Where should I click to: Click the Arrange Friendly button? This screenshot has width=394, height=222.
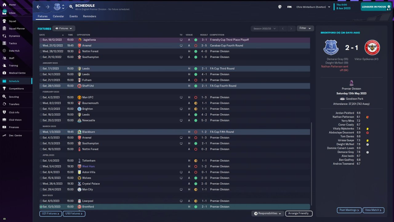click(x=299, y=213)
